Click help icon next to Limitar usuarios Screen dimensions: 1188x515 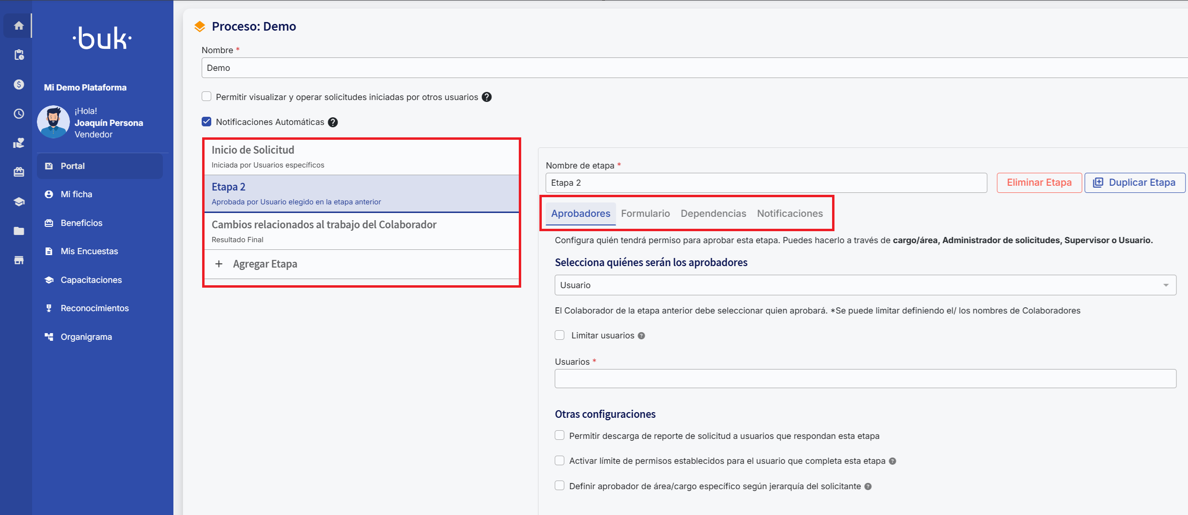point(641,336)
